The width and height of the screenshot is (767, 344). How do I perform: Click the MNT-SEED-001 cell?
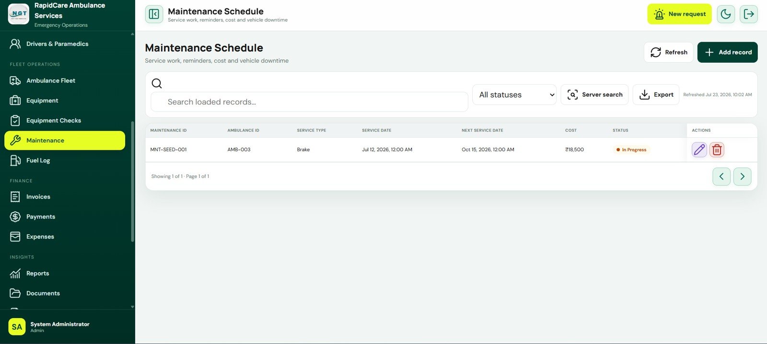pyautogui.click(x=168, y=150)
